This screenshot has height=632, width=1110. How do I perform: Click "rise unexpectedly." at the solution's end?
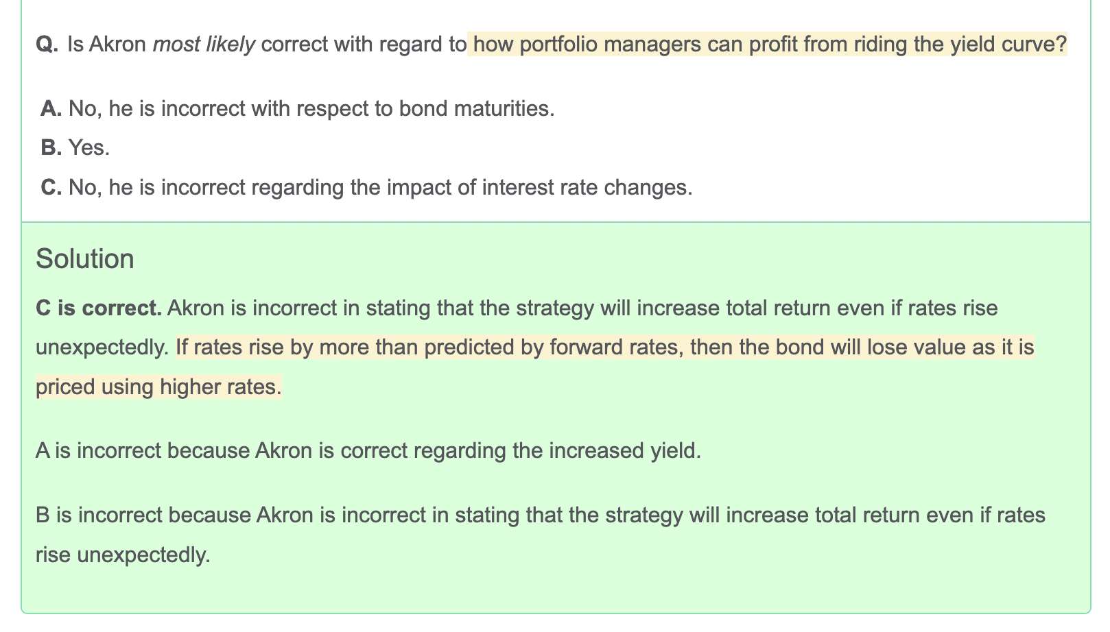coord(123,555)
